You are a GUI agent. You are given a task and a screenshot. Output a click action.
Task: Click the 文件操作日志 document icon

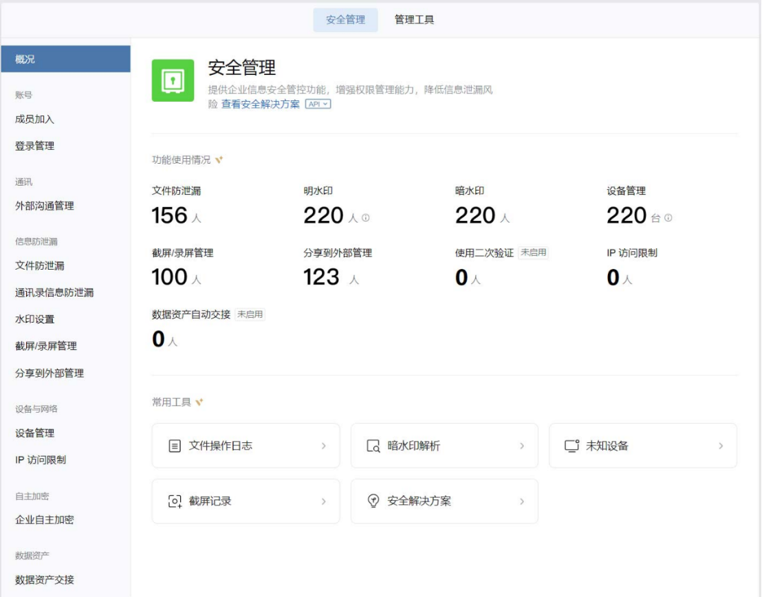click(x=175, y=446)
